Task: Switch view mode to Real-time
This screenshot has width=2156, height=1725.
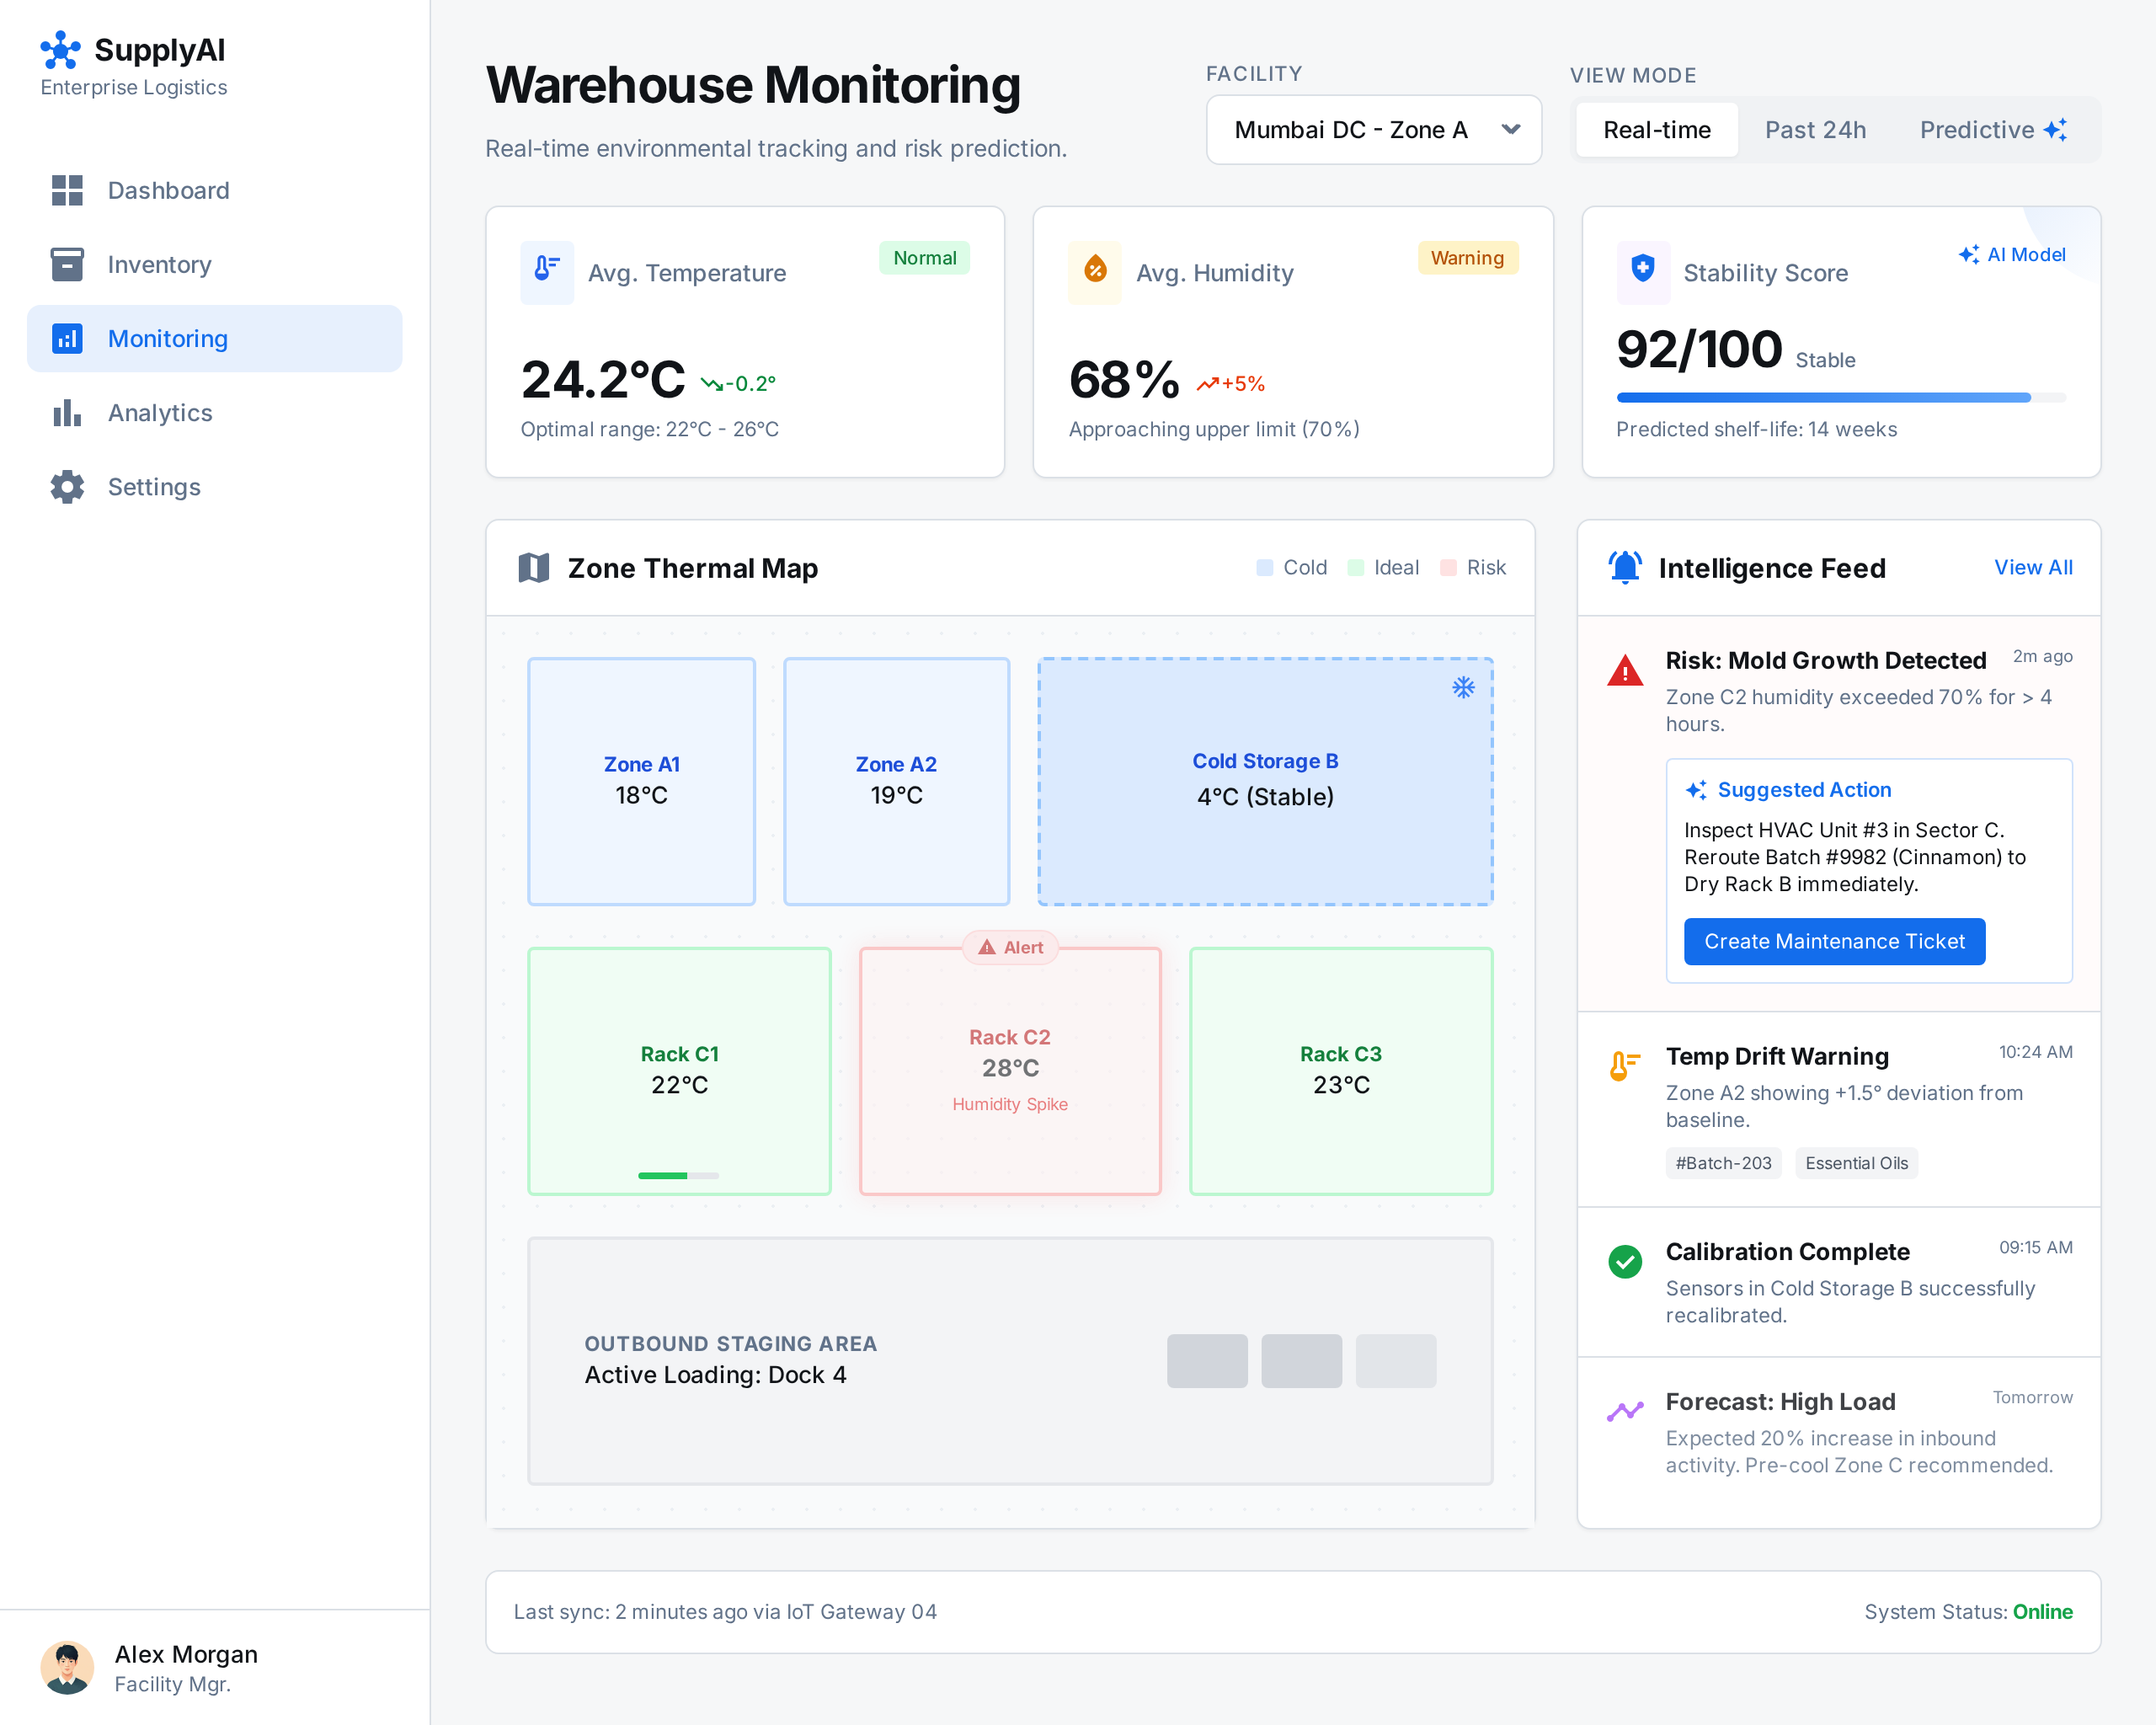Action: point(1657,130)
